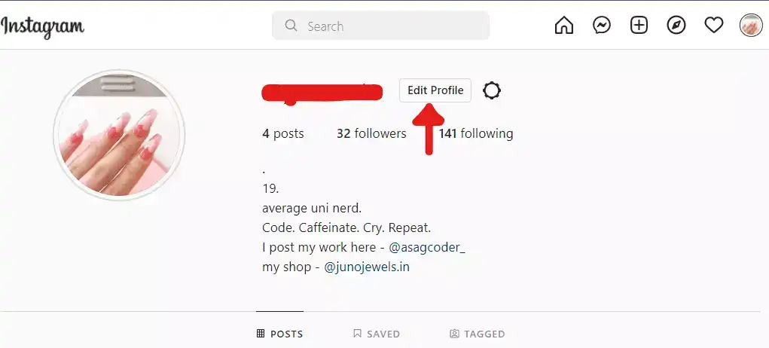Focus the Search input field
This screenshot has height=348, width=769.
[380, 26]
